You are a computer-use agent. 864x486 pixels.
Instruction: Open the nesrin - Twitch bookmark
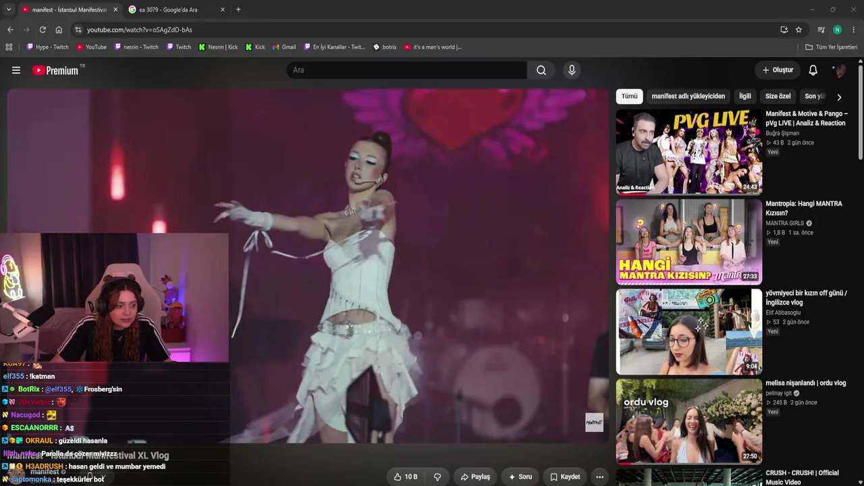(136, 47)
